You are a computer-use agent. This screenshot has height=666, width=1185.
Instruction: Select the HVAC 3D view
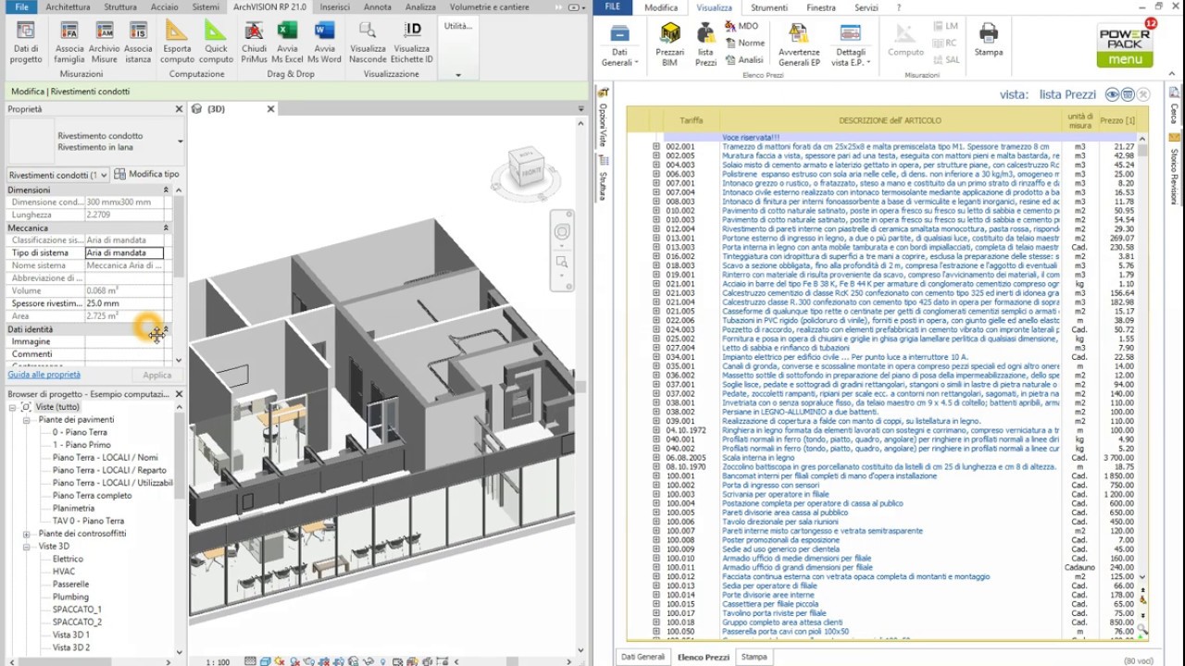tap(64, 572)
